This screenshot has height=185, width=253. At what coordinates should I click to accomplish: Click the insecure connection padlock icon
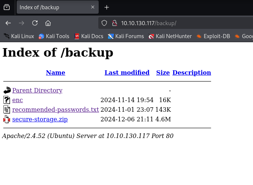point(115,23)
